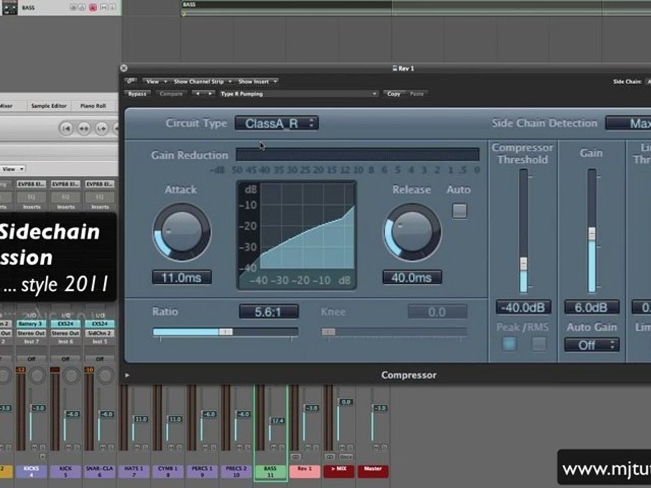Click the play-from-left-locator transport button
The width and height of the screenshot is (651, 488).
[102, 128]
